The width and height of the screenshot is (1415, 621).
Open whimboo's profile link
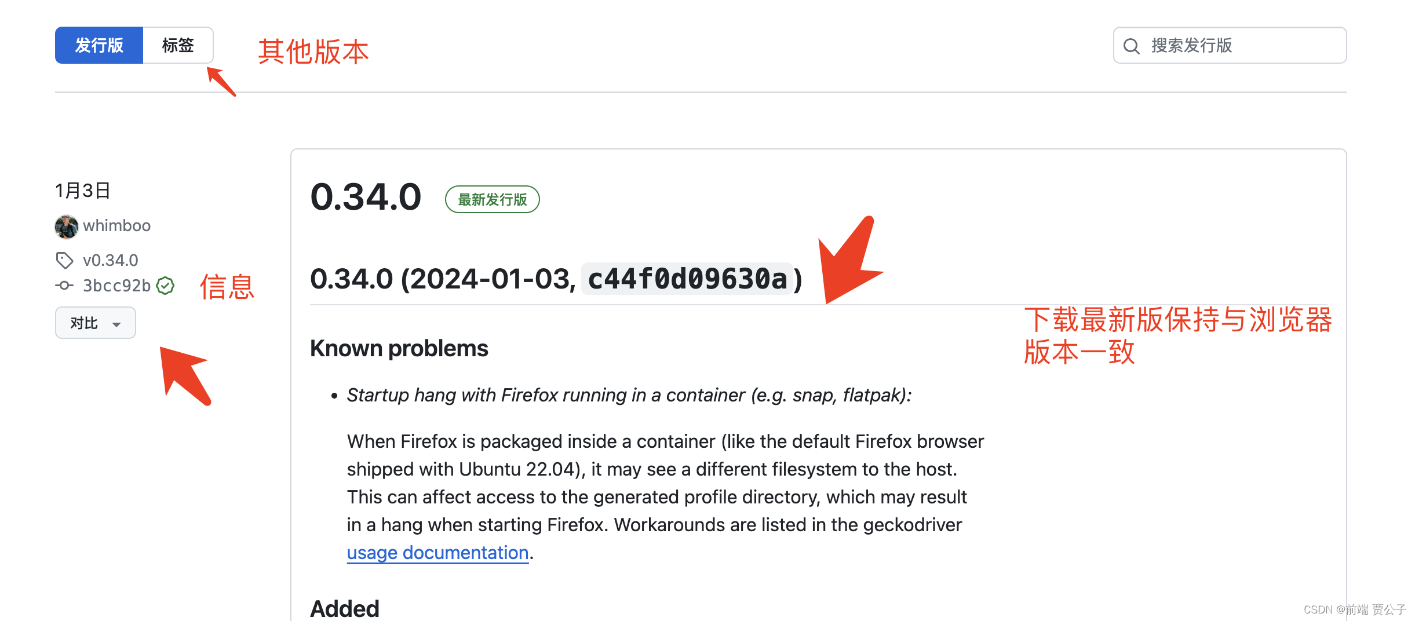pyautogui.click(x=116, y=225)
